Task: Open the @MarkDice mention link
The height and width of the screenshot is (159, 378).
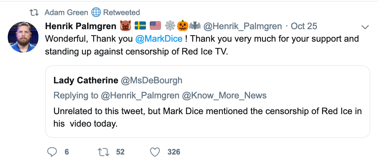Action: pyautogui.click(x=159, y=39)
